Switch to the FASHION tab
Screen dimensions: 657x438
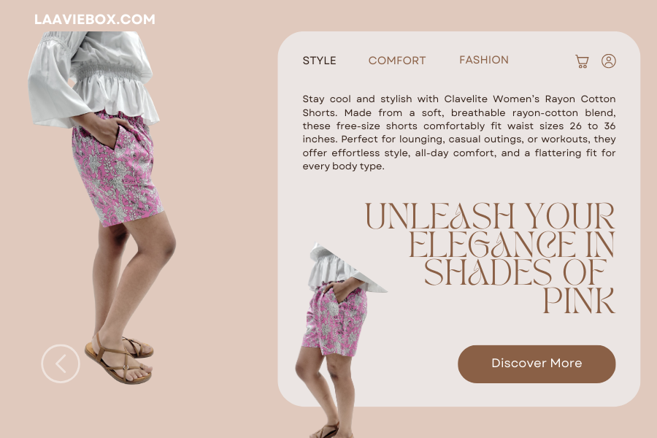click(483, 60)
